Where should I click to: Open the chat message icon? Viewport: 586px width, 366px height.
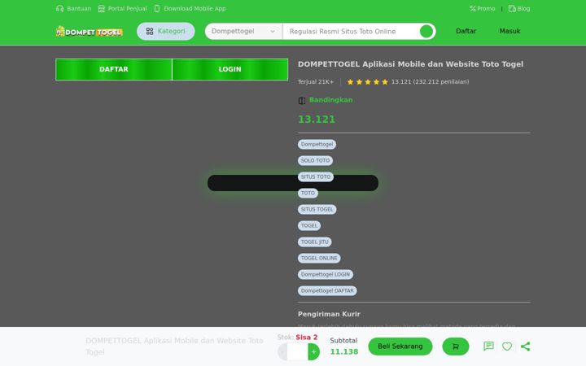(488, 346)
